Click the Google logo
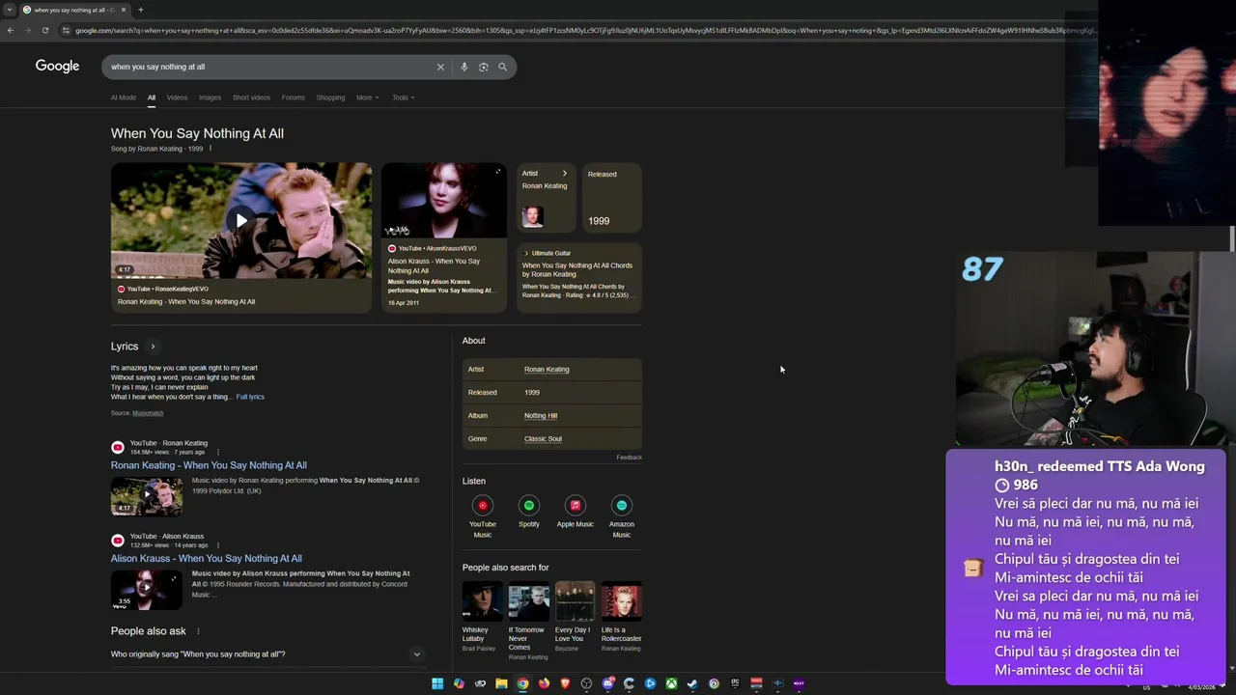Screen dimensions: 1236x695 point(57,66)
